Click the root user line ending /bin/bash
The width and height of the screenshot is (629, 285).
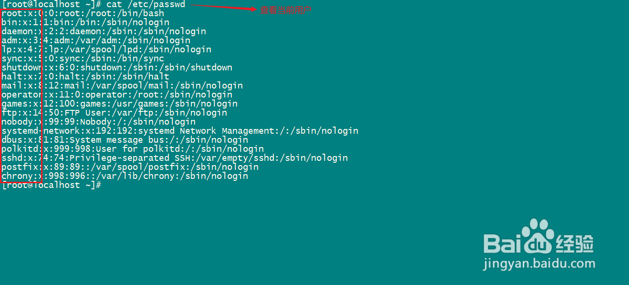(x=83, y=13)
